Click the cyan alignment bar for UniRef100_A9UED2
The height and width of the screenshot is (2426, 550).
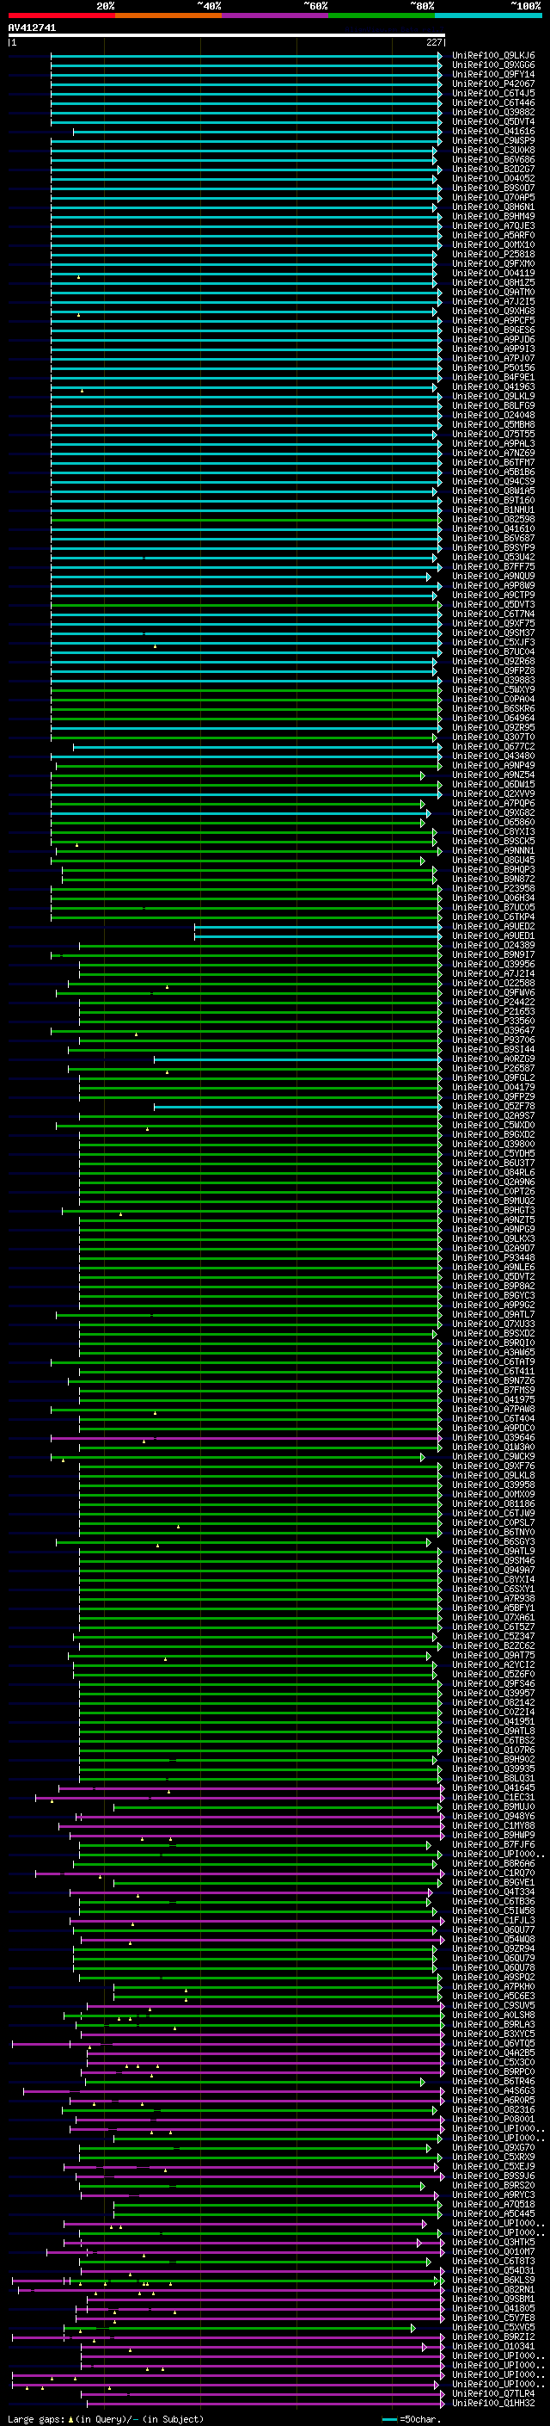point(318,927)
